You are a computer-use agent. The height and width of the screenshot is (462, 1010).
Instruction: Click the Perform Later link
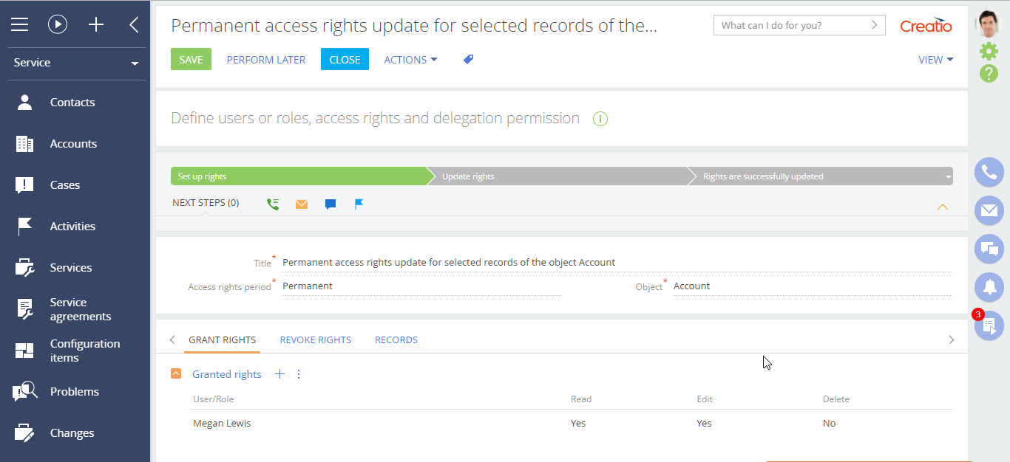265,60
